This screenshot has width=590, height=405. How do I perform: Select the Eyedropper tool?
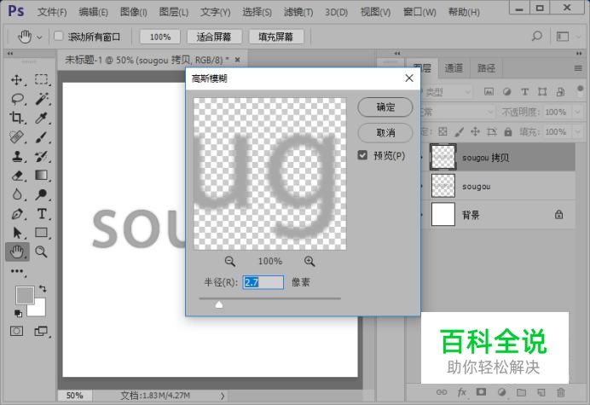click(42, 118)
